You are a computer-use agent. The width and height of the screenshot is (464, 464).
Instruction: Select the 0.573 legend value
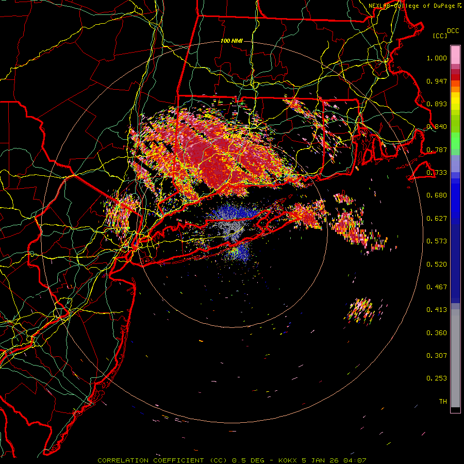coord(437,241)
